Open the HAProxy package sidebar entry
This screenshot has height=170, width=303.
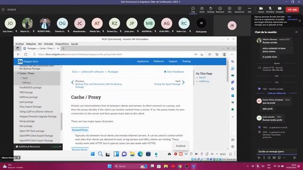pyautogui.click(x=28, y=97)
